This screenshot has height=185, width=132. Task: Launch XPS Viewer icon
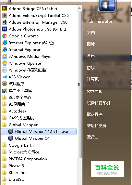pyautogui.click(x=5, y=77)
